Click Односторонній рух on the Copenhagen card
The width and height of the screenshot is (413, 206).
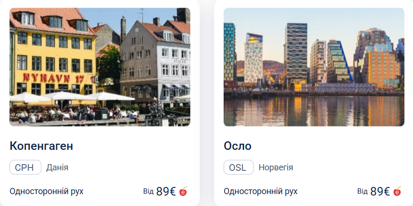point(47,191)
